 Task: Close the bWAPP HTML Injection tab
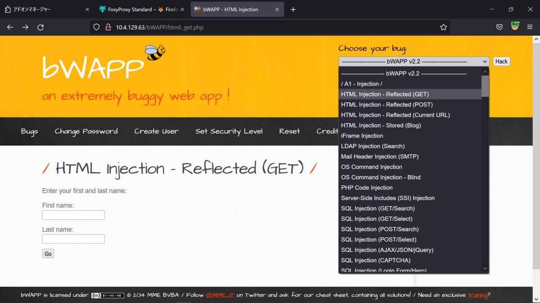coord(277,9)
